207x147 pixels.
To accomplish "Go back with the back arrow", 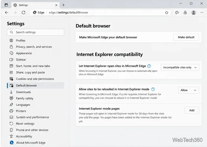I will click(6, 12).
